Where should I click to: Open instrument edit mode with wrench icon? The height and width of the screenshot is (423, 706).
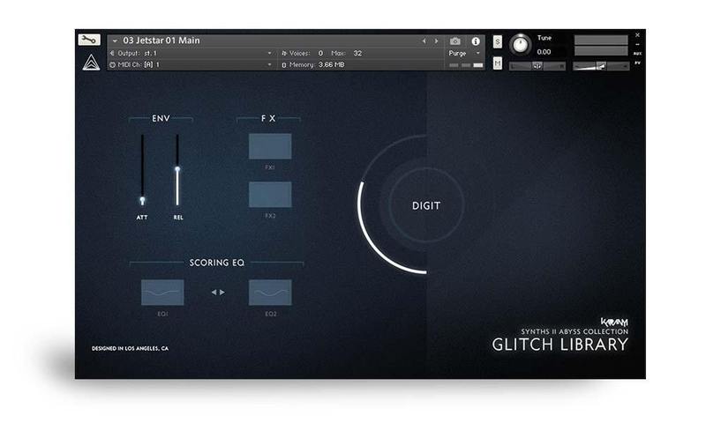click(x=89, y=40)
